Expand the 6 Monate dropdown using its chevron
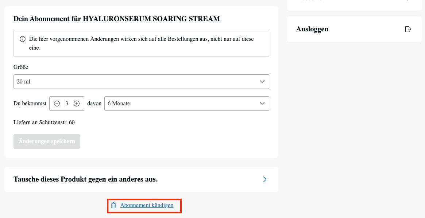Image resolution: width=425 pixels, height=218 pixels. click(x=262, y=104)
